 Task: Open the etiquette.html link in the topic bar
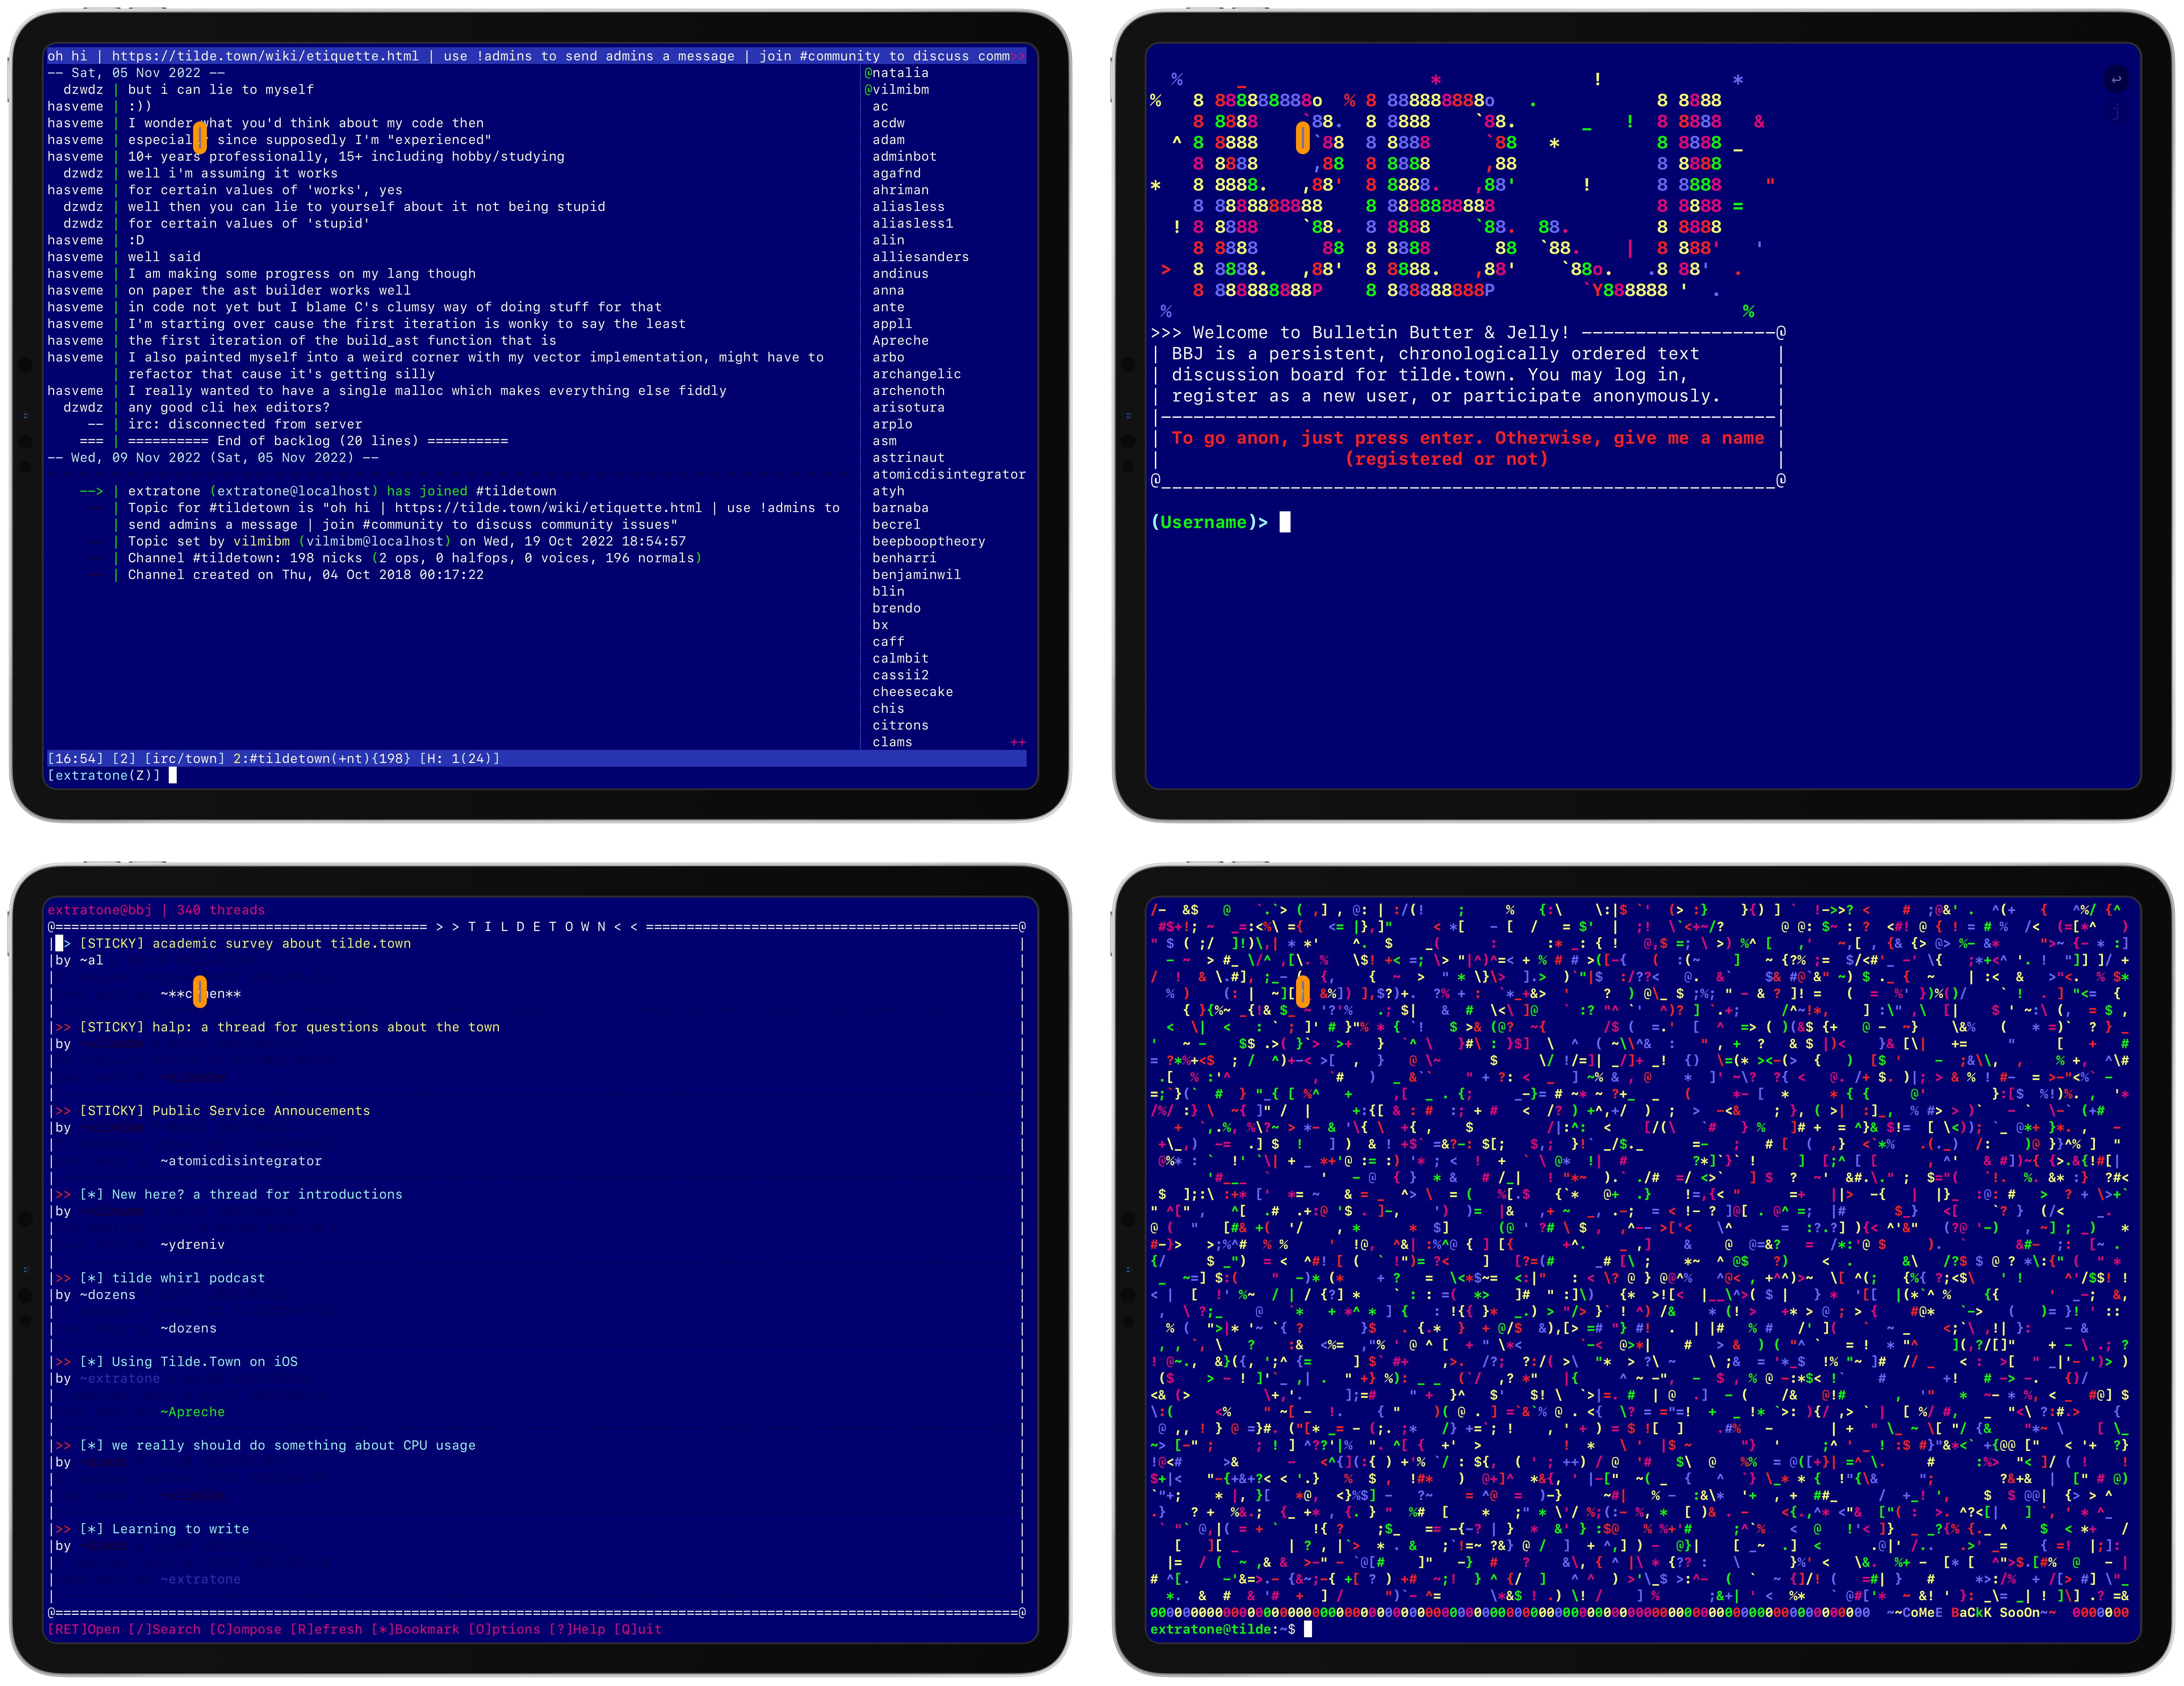pyautogui.click(x=265, y=56)
